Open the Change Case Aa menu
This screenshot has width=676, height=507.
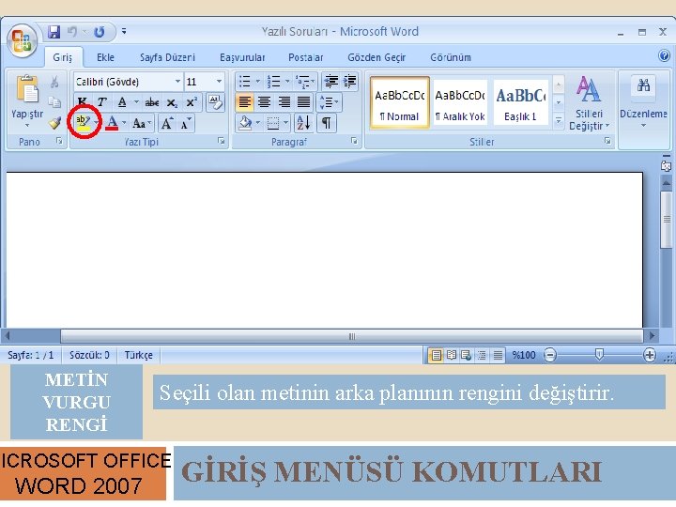[142, 124]
